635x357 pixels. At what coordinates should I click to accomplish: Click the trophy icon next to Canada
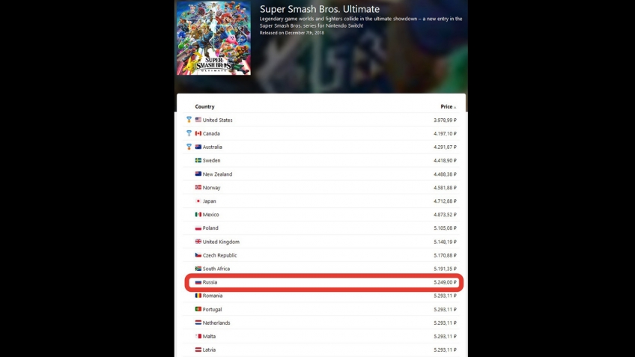(189, 133)
